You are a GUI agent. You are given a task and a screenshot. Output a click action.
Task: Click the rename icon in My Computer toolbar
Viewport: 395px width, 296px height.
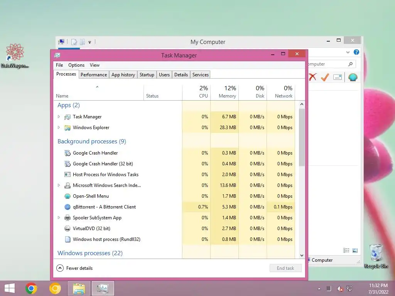[x=337, y=77]
